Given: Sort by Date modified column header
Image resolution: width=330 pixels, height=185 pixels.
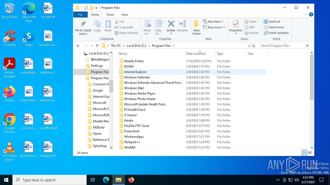Looking at the screenshot, I should point(200,54).
